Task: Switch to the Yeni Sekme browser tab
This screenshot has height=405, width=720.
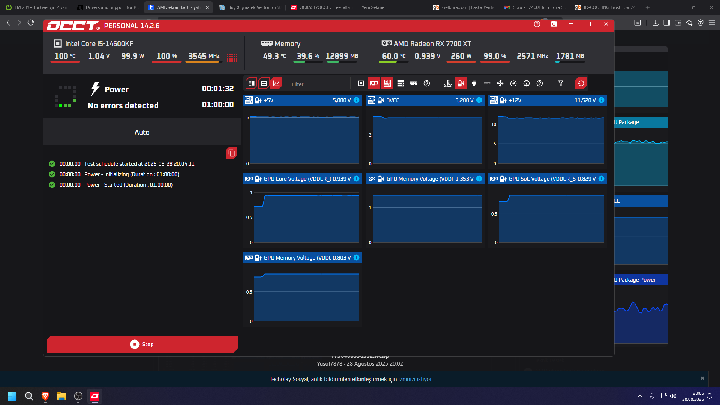Action: coord(393,7)
